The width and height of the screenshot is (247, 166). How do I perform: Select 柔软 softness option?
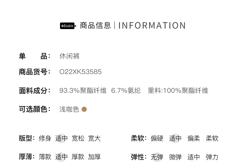tap(212, 138)
